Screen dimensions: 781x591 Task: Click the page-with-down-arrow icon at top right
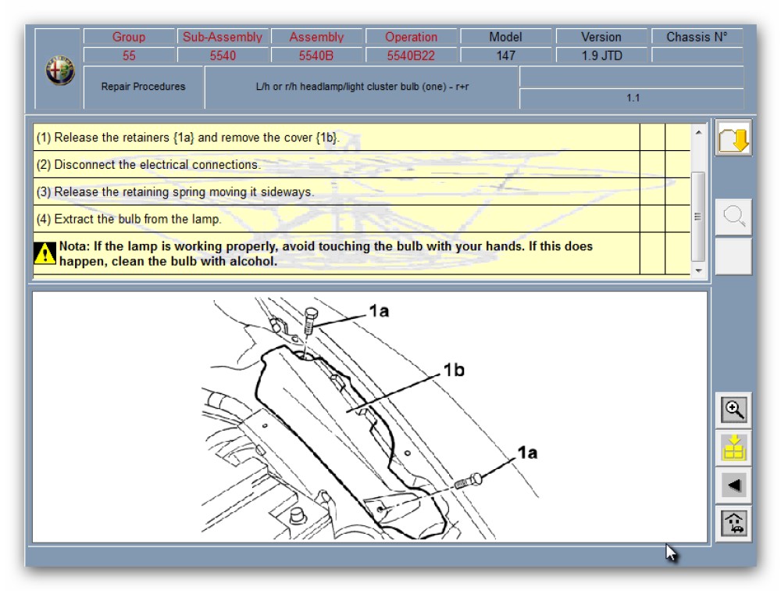(x=733, y=138)
